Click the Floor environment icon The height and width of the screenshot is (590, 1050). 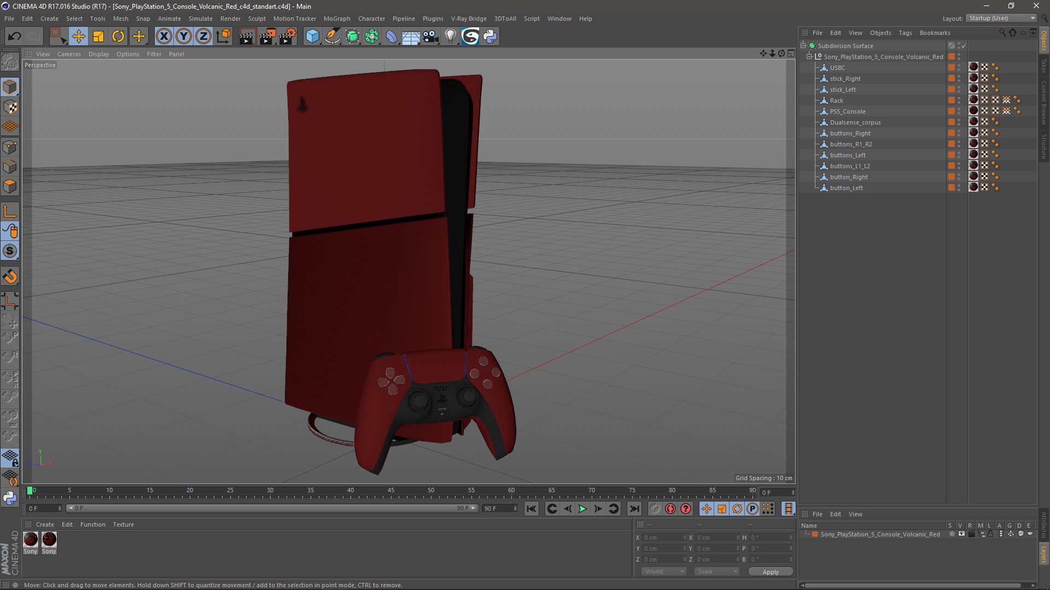pos(411,37)
